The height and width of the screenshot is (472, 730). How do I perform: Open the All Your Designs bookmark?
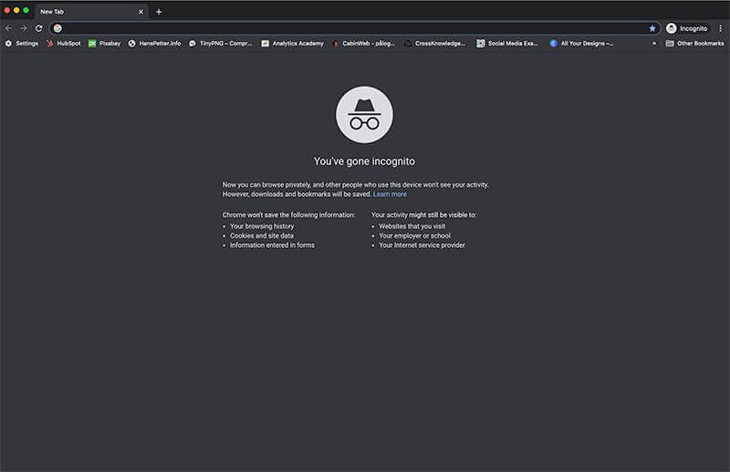[581, 43]
